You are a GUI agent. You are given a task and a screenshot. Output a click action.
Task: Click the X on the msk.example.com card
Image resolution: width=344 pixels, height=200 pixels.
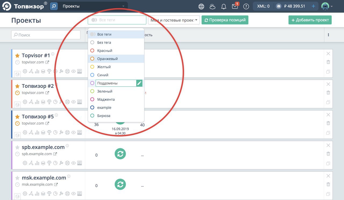[x=328, y=176]
